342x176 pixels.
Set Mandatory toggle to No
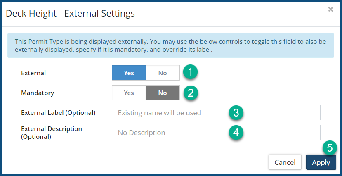pyautogui.click(x=163, y=93)
